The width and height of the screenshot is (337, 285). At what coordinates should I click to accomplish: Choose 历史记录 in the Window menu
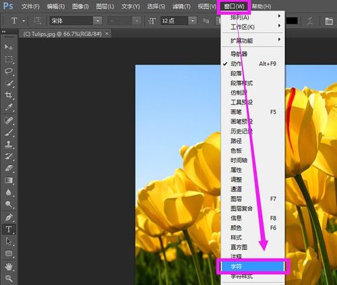coord(253,131)
